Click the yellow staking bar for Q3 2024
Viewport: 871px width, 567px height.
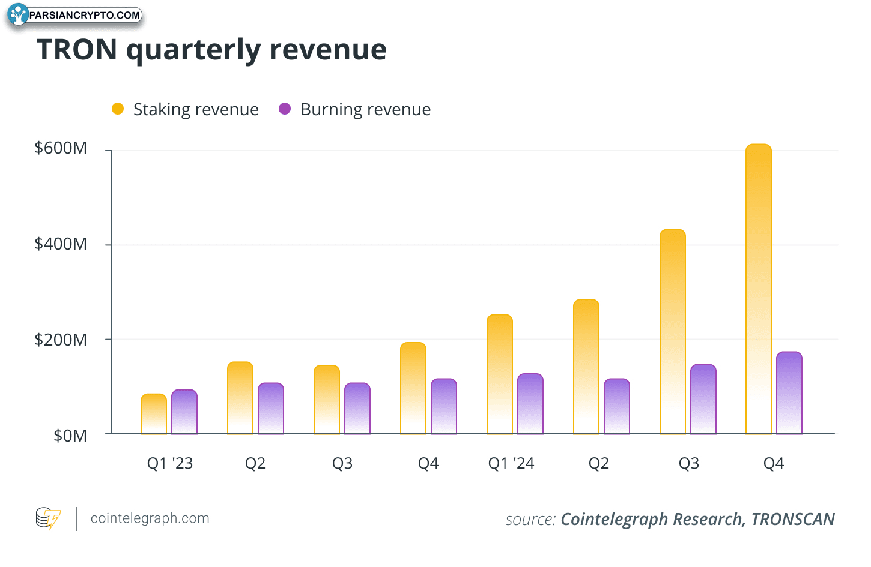(x=673, y=332)
